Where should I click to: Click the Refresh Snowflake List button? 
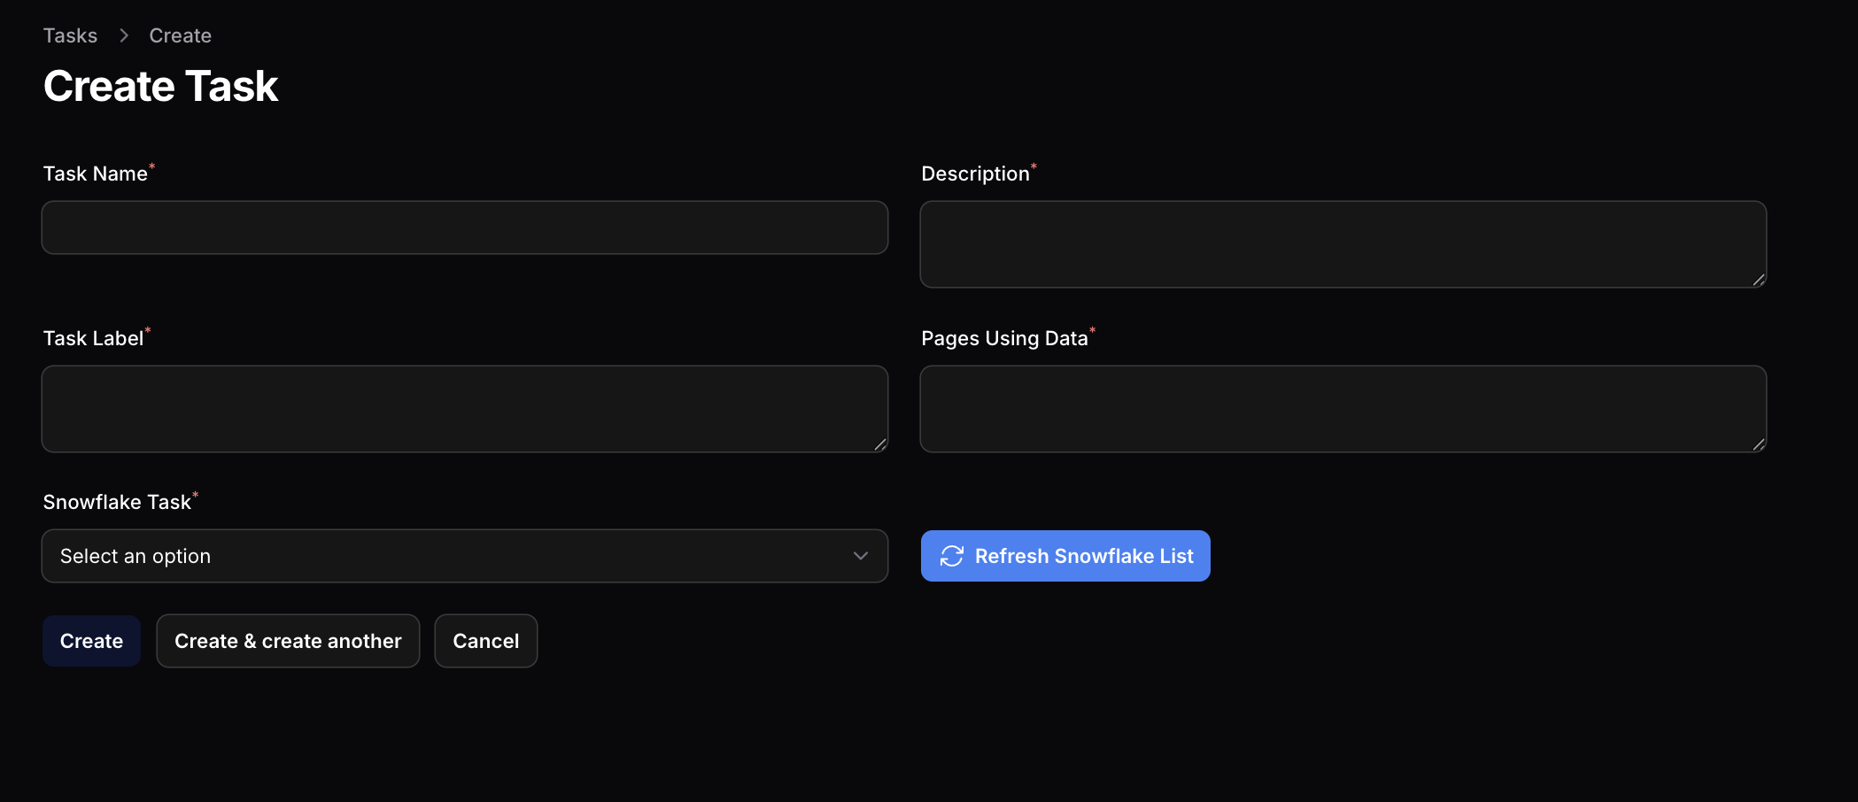click(1065, 556)
